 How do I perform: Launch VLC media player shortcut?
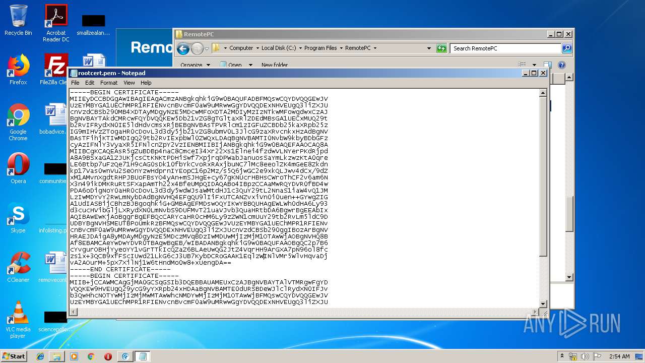[18, 320]
